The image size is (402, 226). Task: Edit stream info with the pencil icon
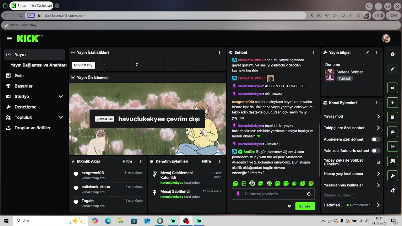click(367, 52)
